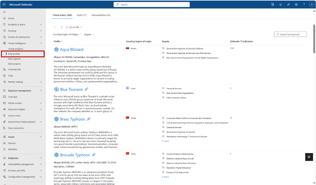Open Threat analytics in sidebar
The image size is (316, 185).
(x=16, y=49)
